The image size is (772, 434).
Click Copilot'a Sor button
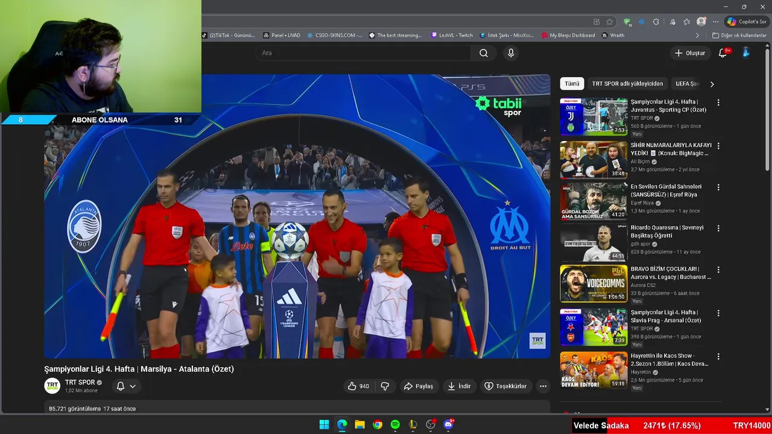tap(747, 22)
